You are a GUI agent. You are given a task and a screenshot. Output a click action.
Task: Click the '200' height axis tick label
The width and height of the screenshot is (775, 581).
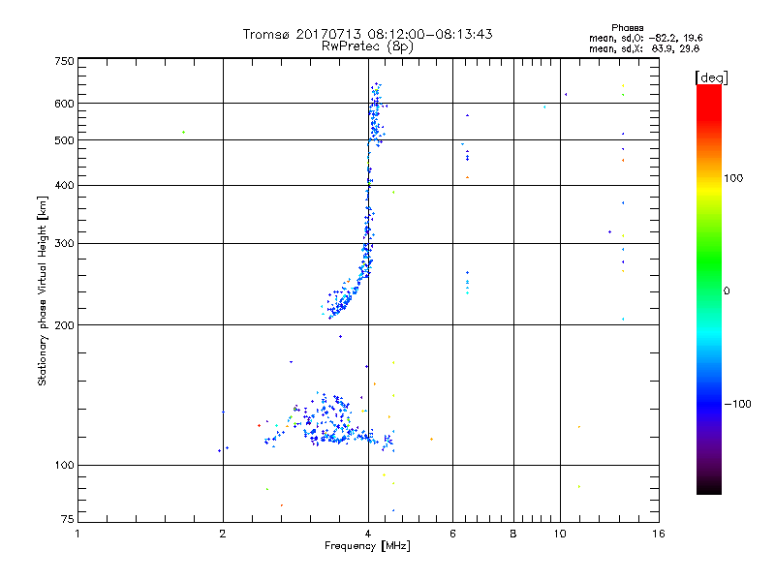tap(64, 325)
